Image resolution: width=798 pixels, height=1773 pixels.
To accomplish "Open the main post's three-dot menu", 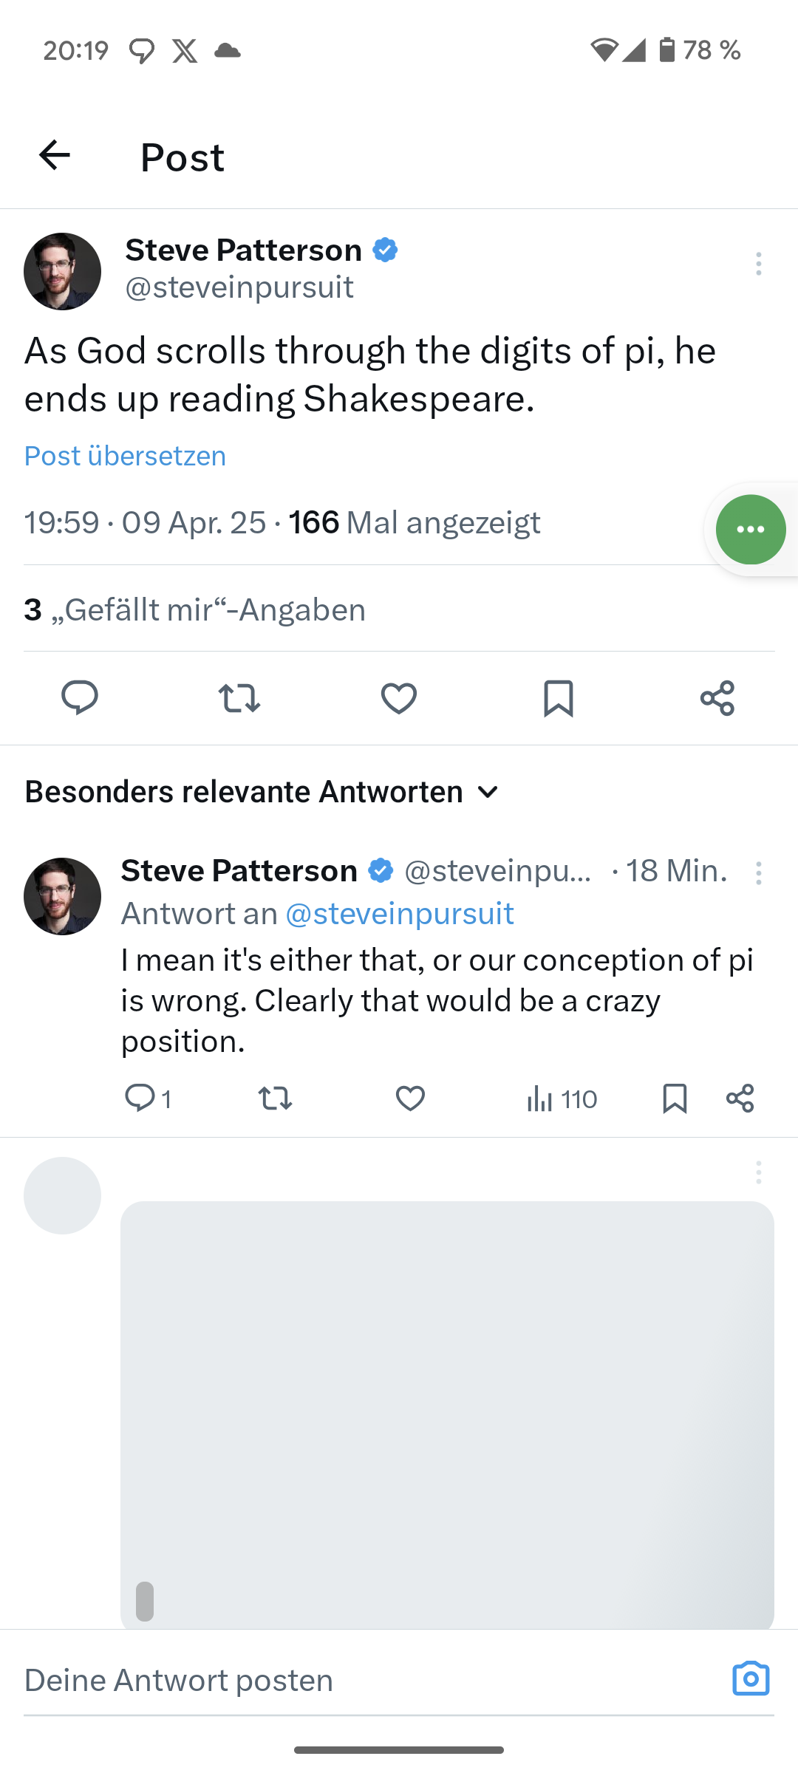I will click(758, 264).
